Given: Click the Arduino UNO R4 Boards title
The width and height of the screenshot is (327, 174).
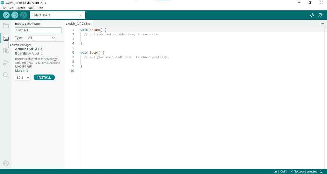Looking at the screenshot, I should [28, 51].
